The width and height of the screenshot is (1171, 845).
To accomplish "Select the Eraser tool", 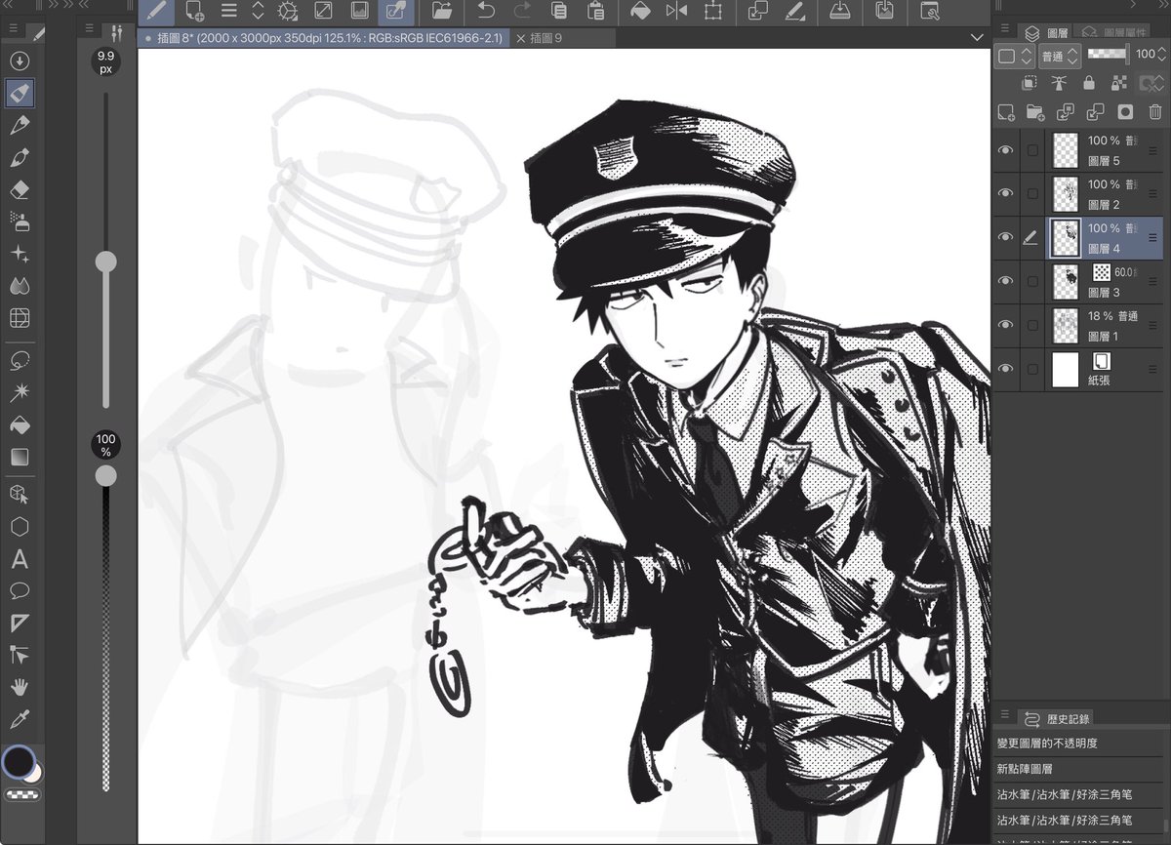I will point(19,190).
